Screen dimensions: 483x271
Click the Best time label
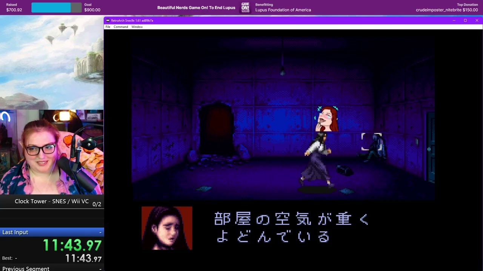tap(9, 258)
